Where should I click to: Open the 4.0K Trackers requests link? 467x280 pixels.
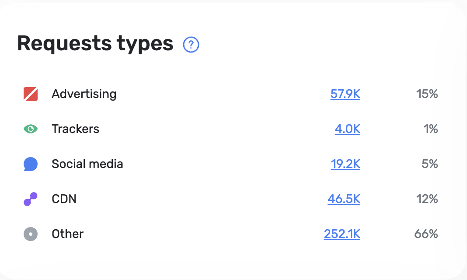pos(348,129)
